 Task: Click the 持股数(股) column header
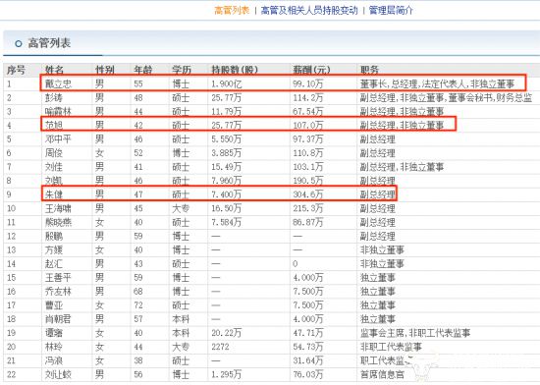coord(235,70)
